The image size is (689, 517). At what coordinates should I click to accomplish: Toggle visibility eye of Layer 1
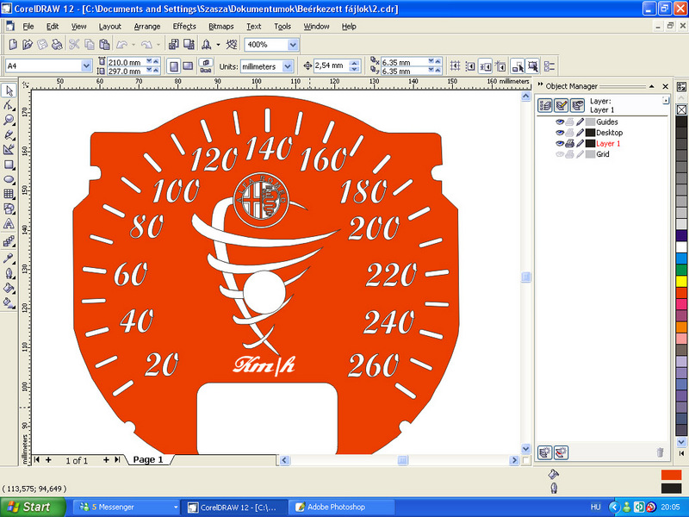click(x=559, y=143)
